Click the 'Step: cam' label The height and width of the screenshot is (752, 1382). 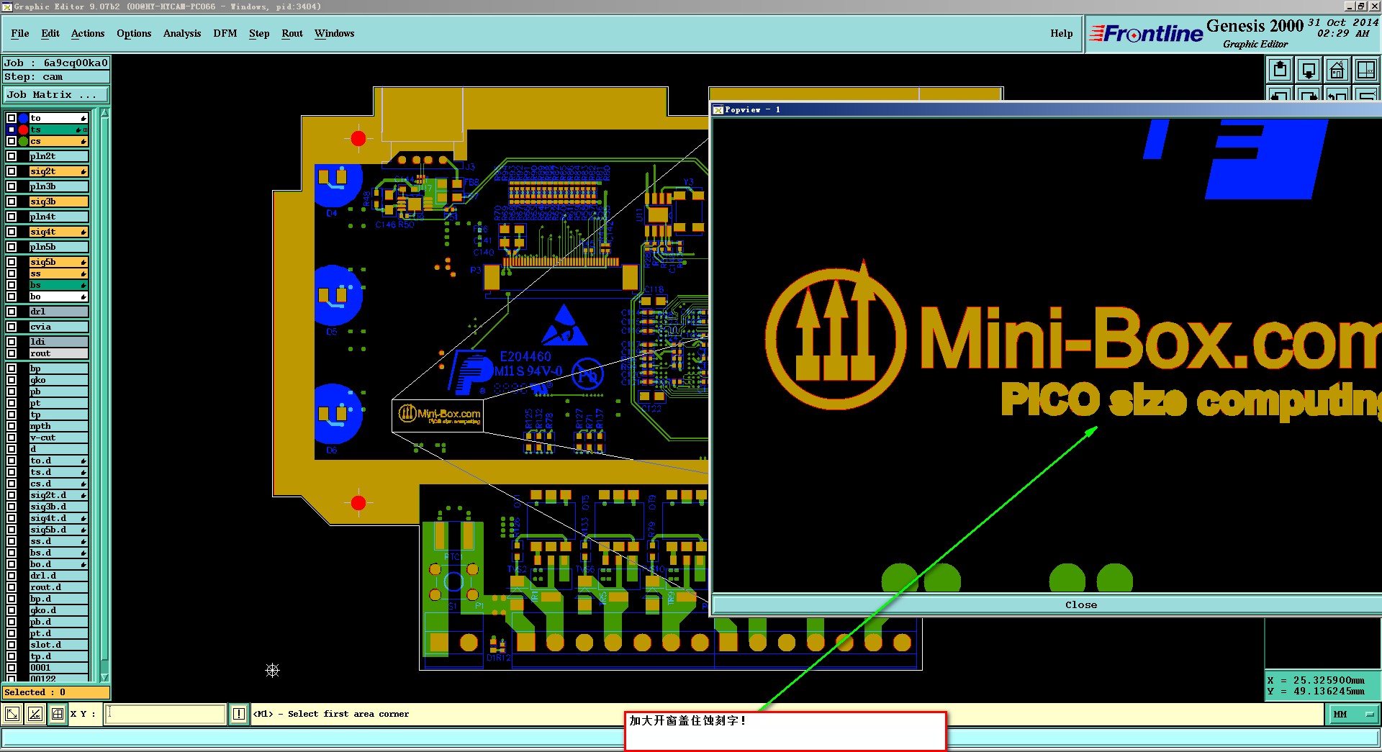click(56, 77)
